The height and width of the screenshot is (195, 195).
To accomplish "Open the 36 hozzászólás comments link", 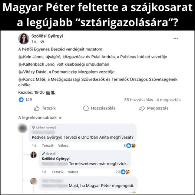I will tap(138, 100).
